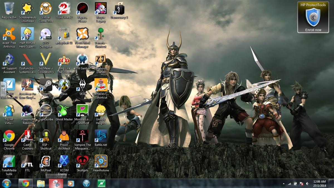Open the network signal tray icon
This screenshot has height=188, width=334.
pos(289,184)
